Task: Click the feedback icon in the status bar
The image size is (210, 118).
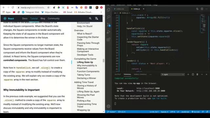Action: pos(203,112)
